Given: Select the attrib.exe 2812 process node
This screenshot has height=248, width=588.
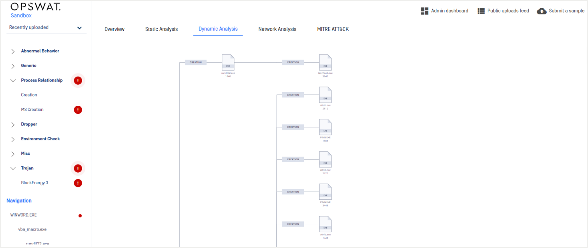Looking at the screenshot, I should click(325, 98).
